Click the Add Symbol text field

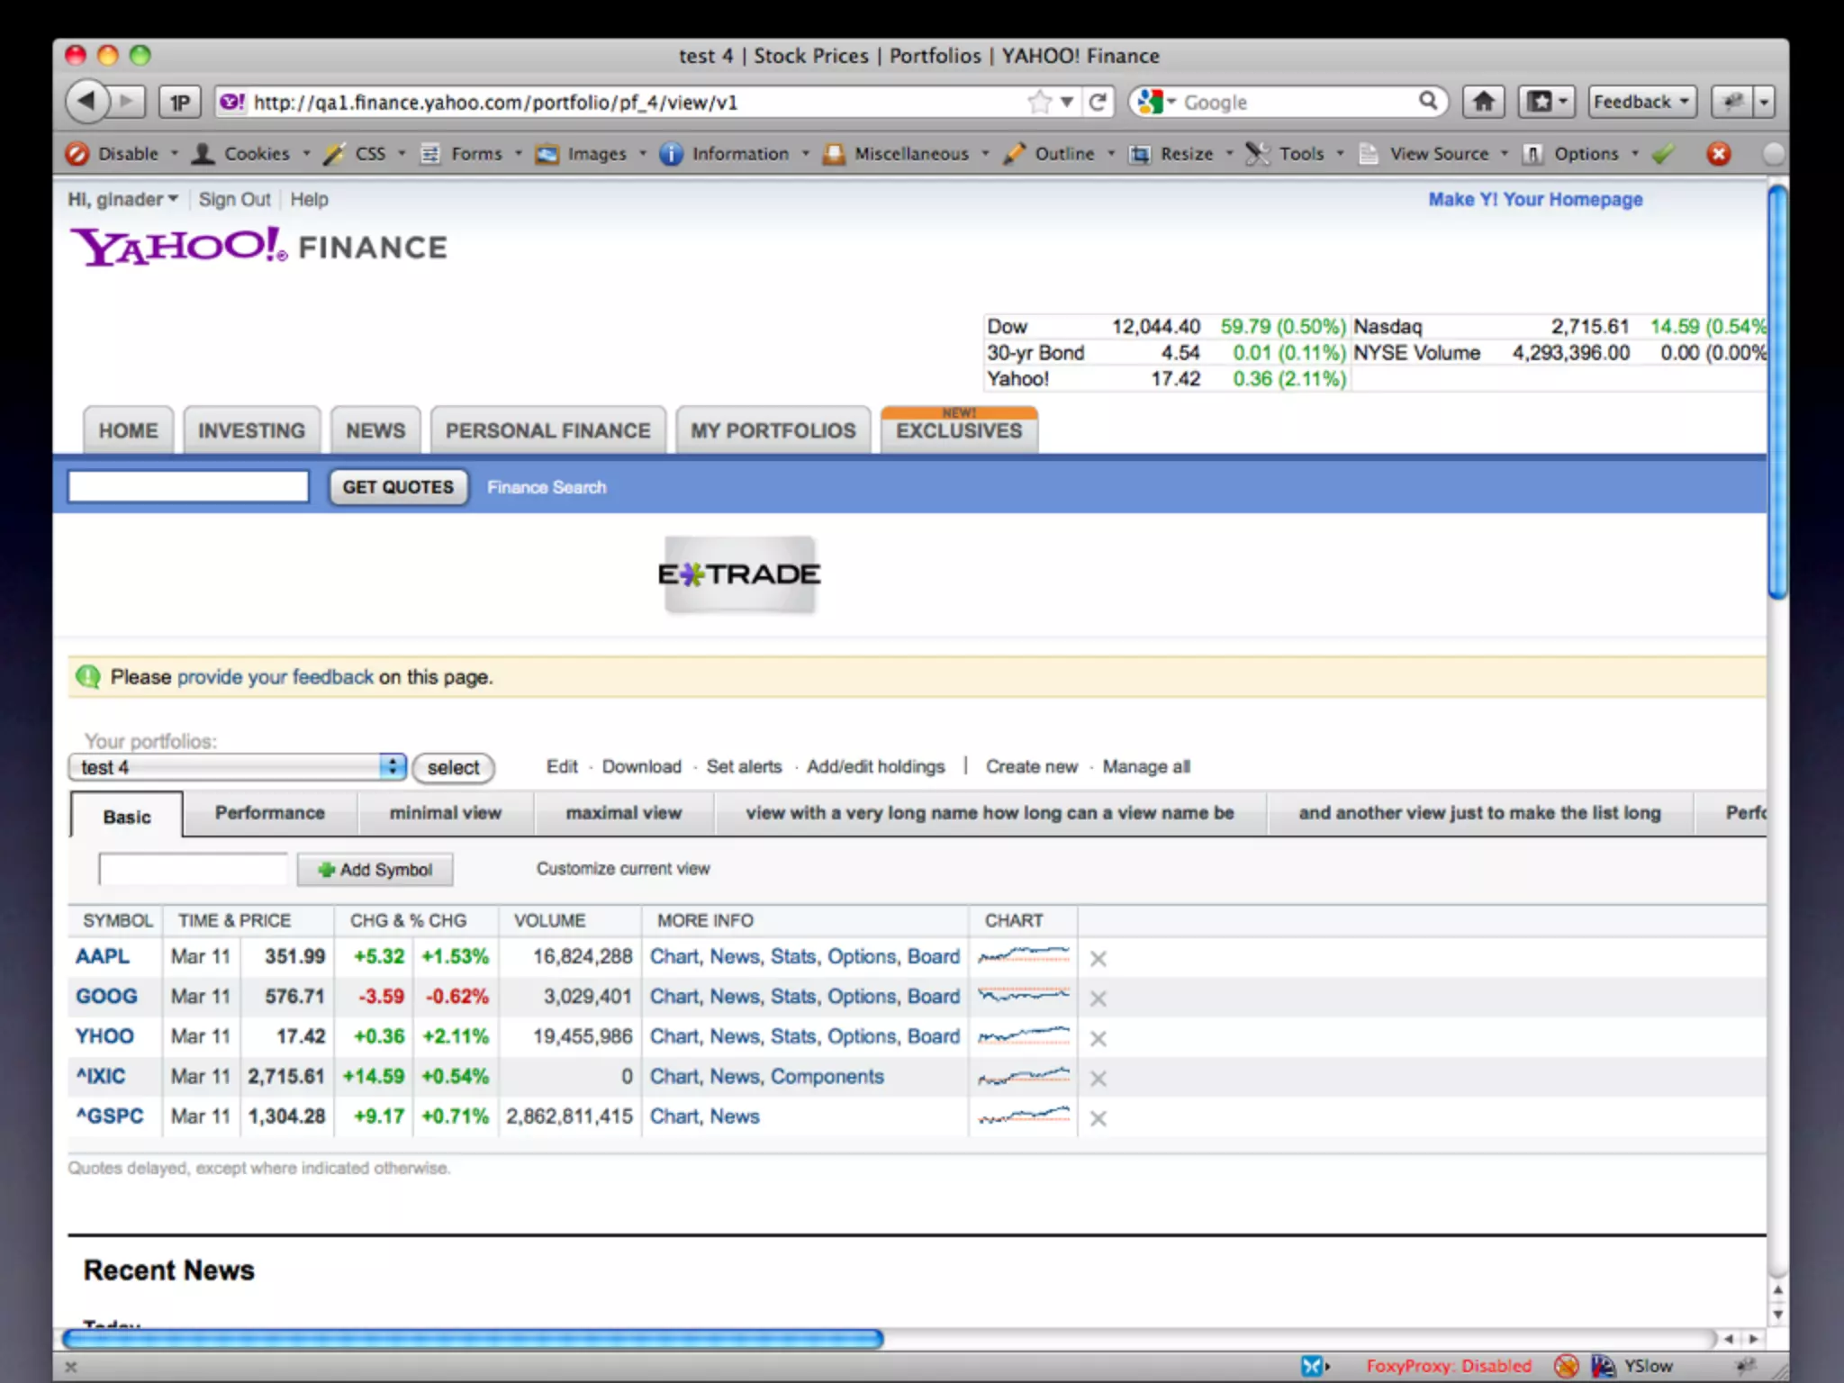click(x=193, y=870)
